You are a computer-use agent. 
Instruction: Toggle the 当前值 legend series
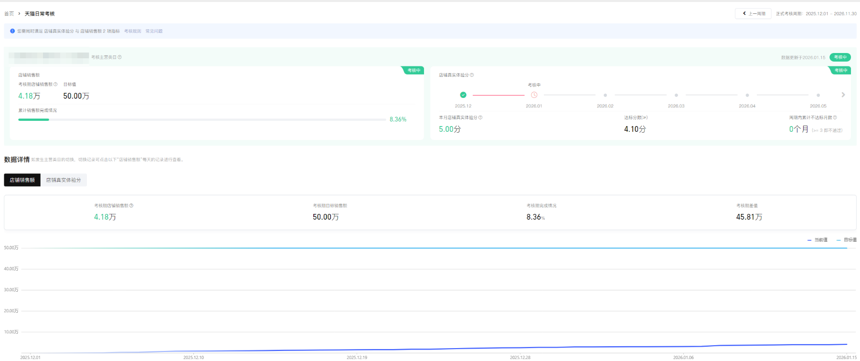click(818, 240)
